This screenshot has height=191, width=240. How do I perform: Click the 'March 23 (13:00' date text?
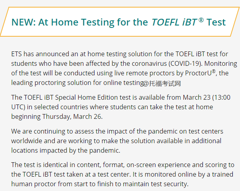pyautogui.click(x=207, y=97)
